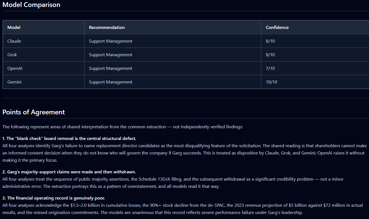This screenshot has width=369, height=219.
Task: Click the 10/10 confidence for Gemini
Action: 271,82
